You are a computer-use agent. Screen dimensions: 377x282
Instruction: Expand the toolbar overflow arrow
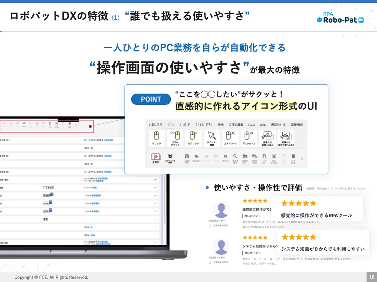pos(302,159)
